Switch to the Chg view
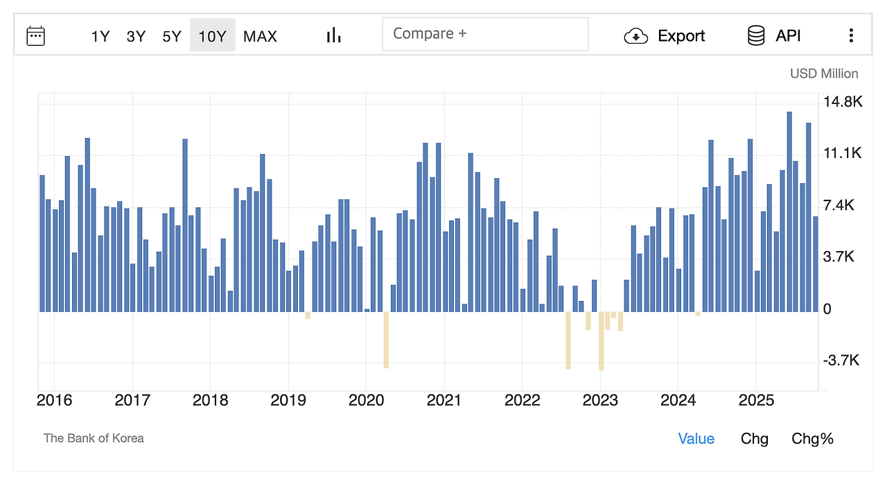The width and height of the screenshot is (887, 484). tap(754, 438)
